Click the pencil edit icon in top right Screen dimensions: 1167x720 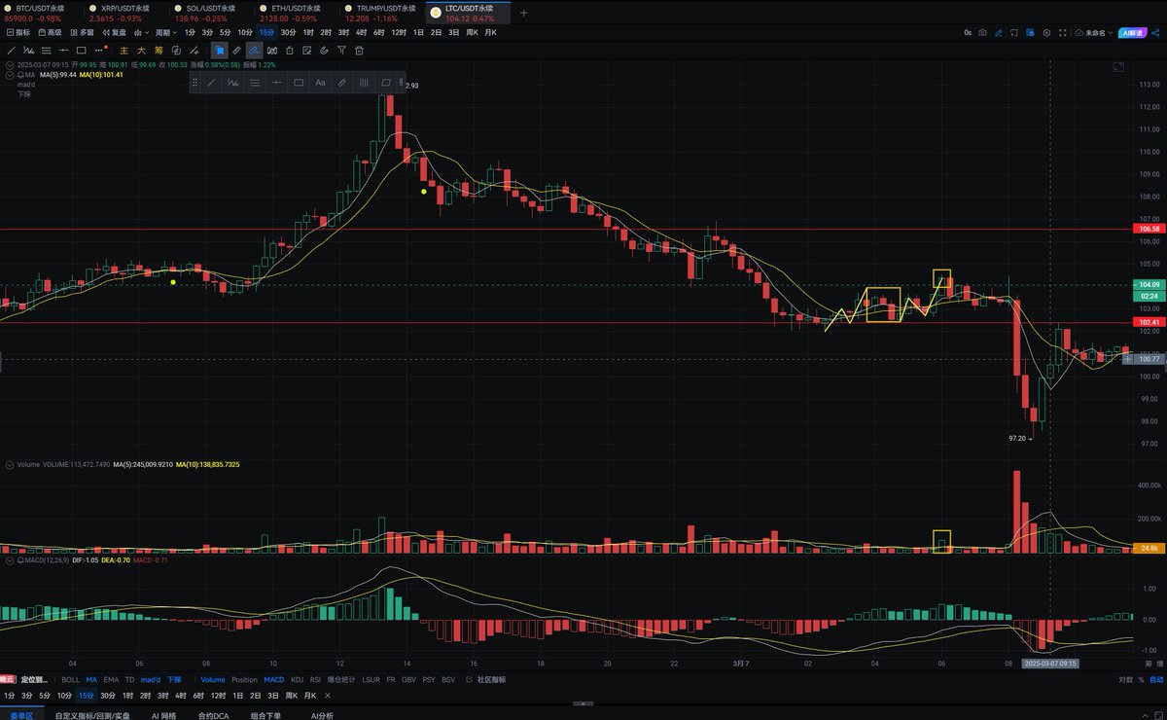click(999, 33)
